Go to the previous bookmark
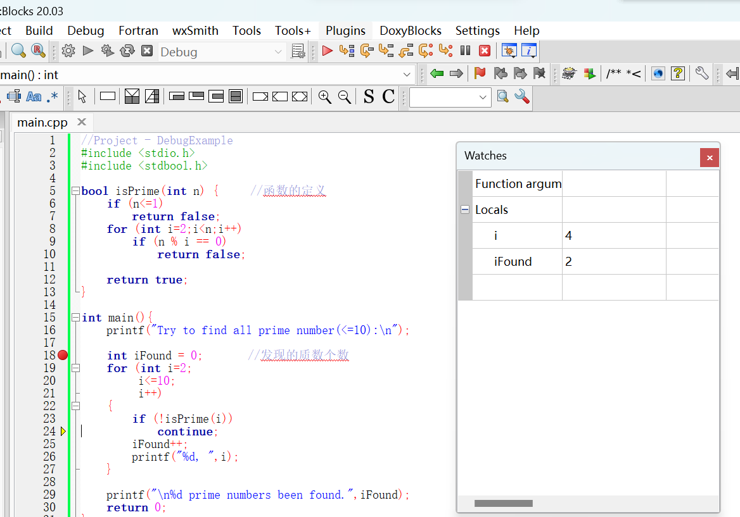Image resolution: width=740 pixels, height=517 pixels. click(501, 73)
